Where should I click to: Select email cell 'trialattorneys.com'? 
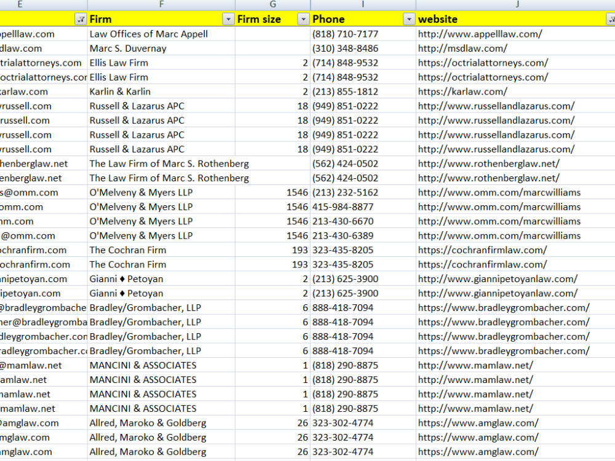tap(44, 63)
